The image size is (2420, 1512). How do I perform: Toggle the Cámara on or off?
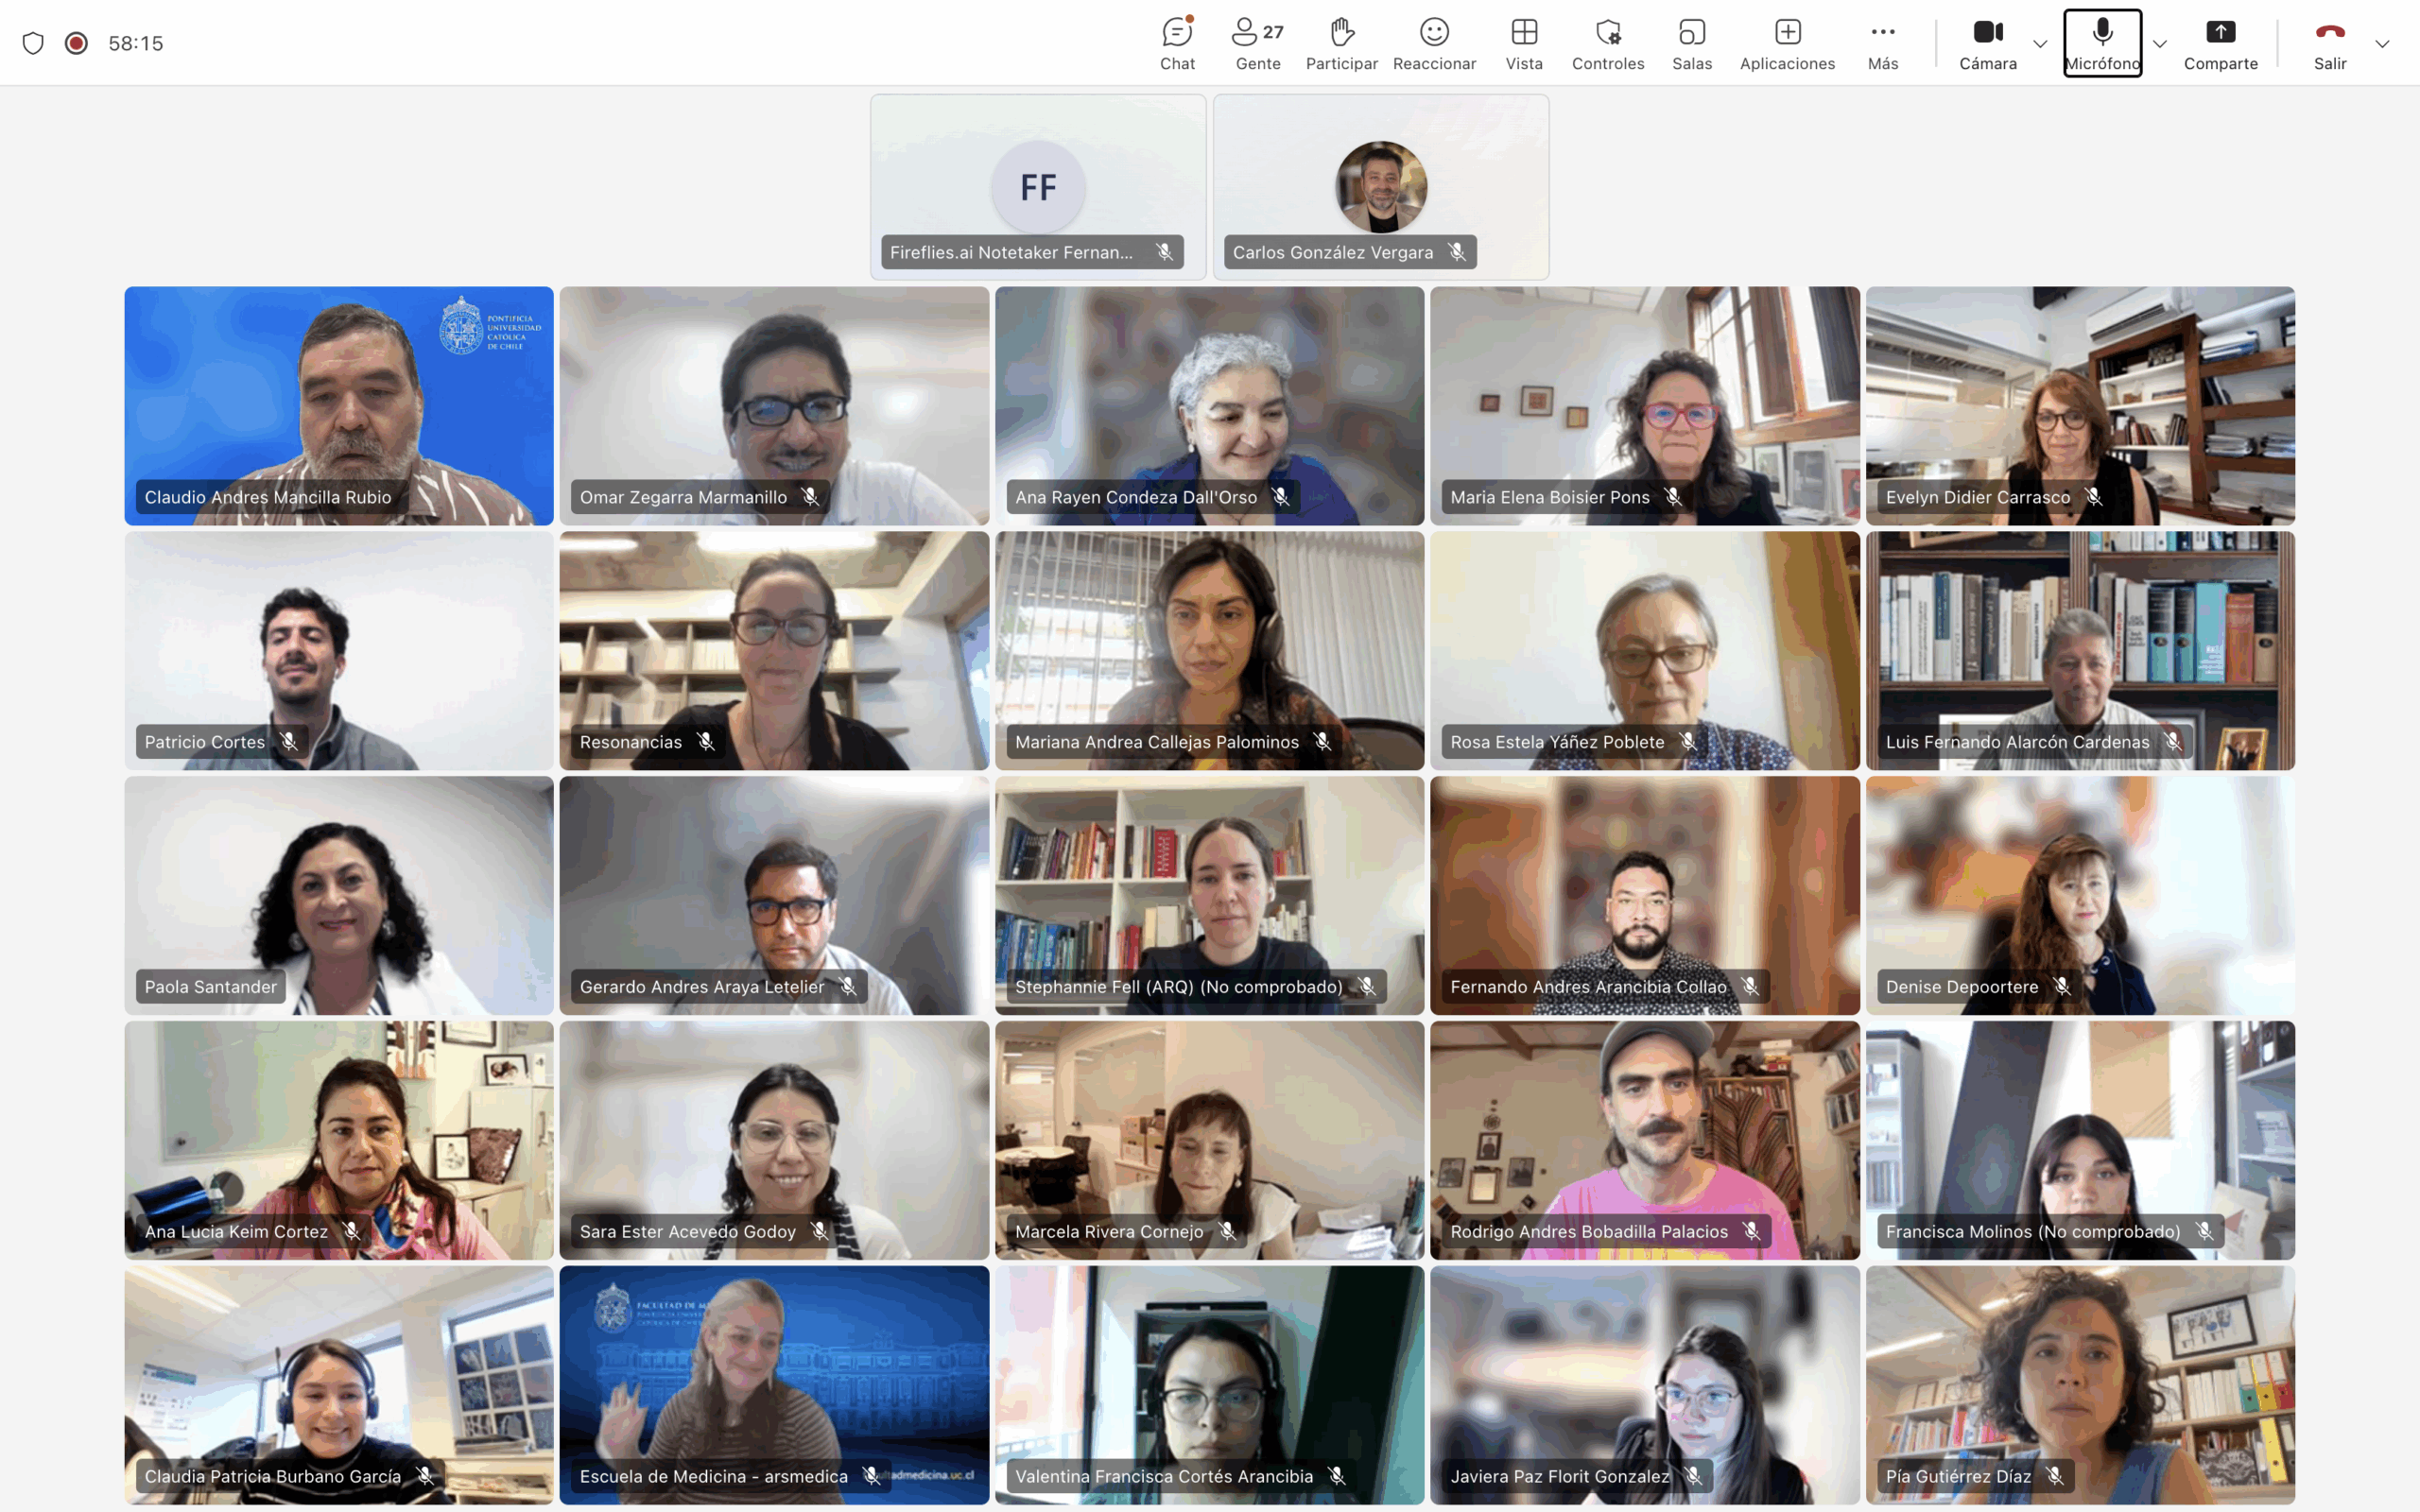coord(1987,43)
